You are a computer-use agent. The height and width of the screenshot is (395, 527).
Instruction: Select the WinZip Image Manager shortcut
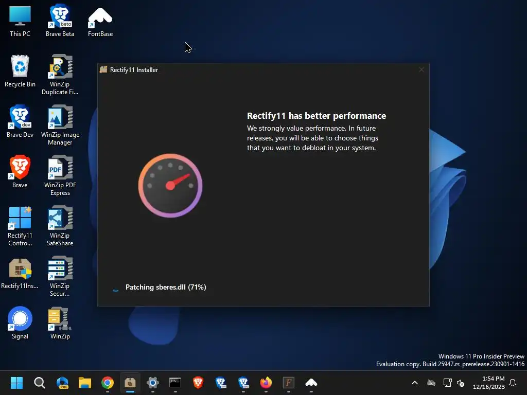click(60, 125)
